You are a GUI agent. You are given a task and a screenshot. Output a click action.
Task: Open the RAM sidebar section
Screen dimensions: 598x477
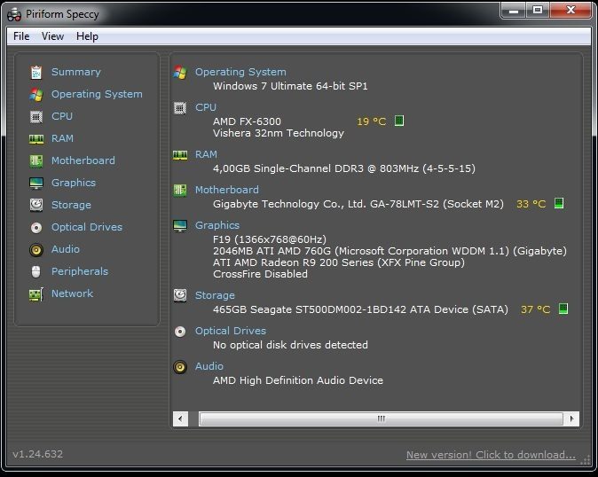point(62,138)
